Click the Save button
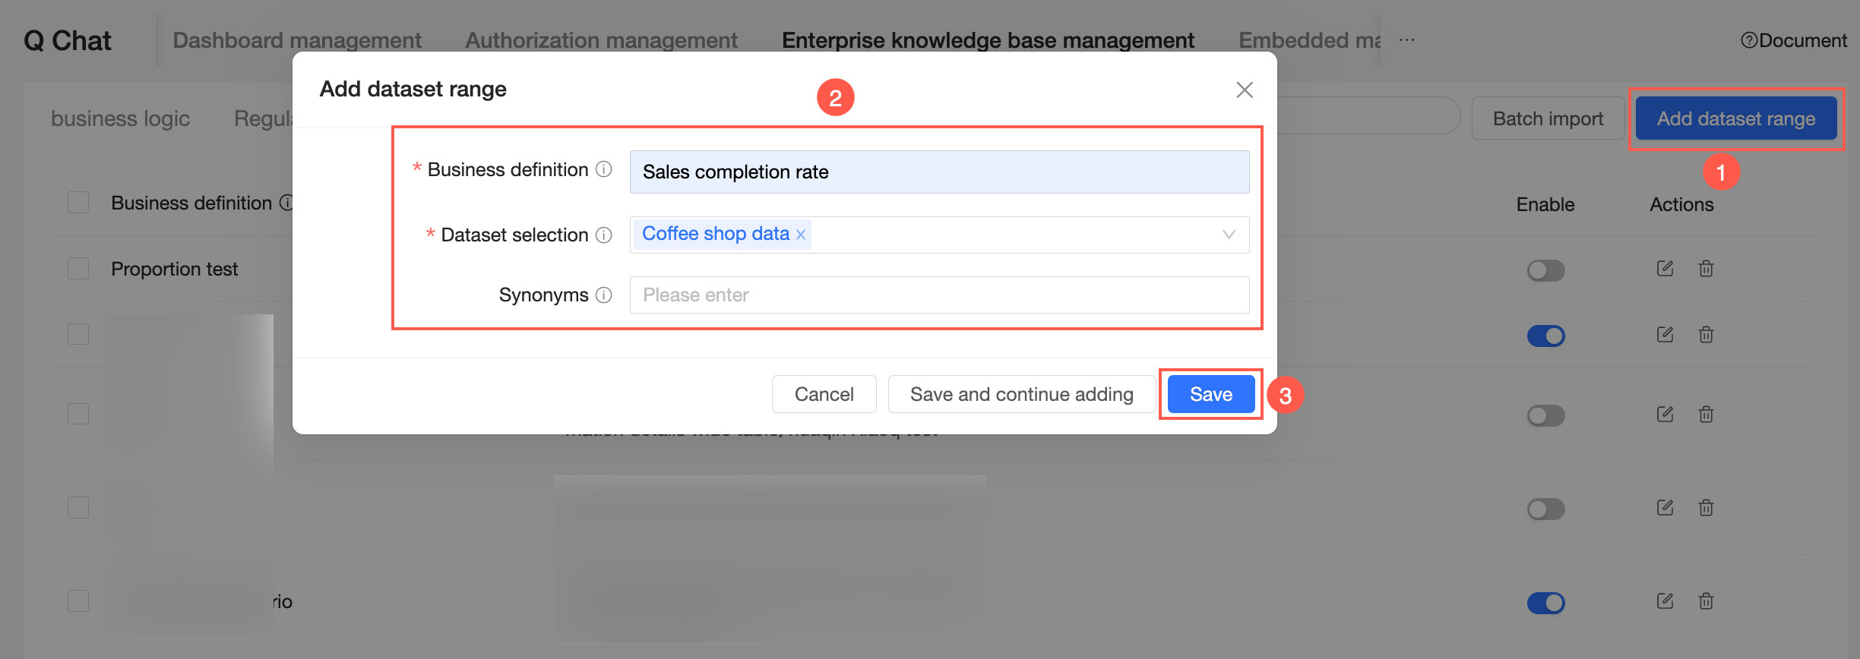The image size is (1860, 659). (x=1210, y=394)
